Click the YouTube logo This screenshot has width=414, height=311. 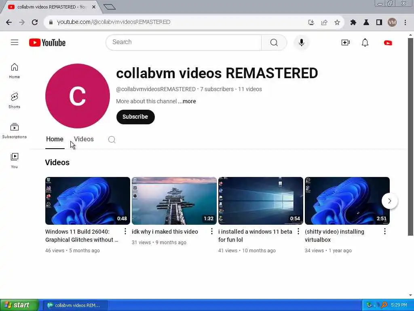[x=47, y=43]
